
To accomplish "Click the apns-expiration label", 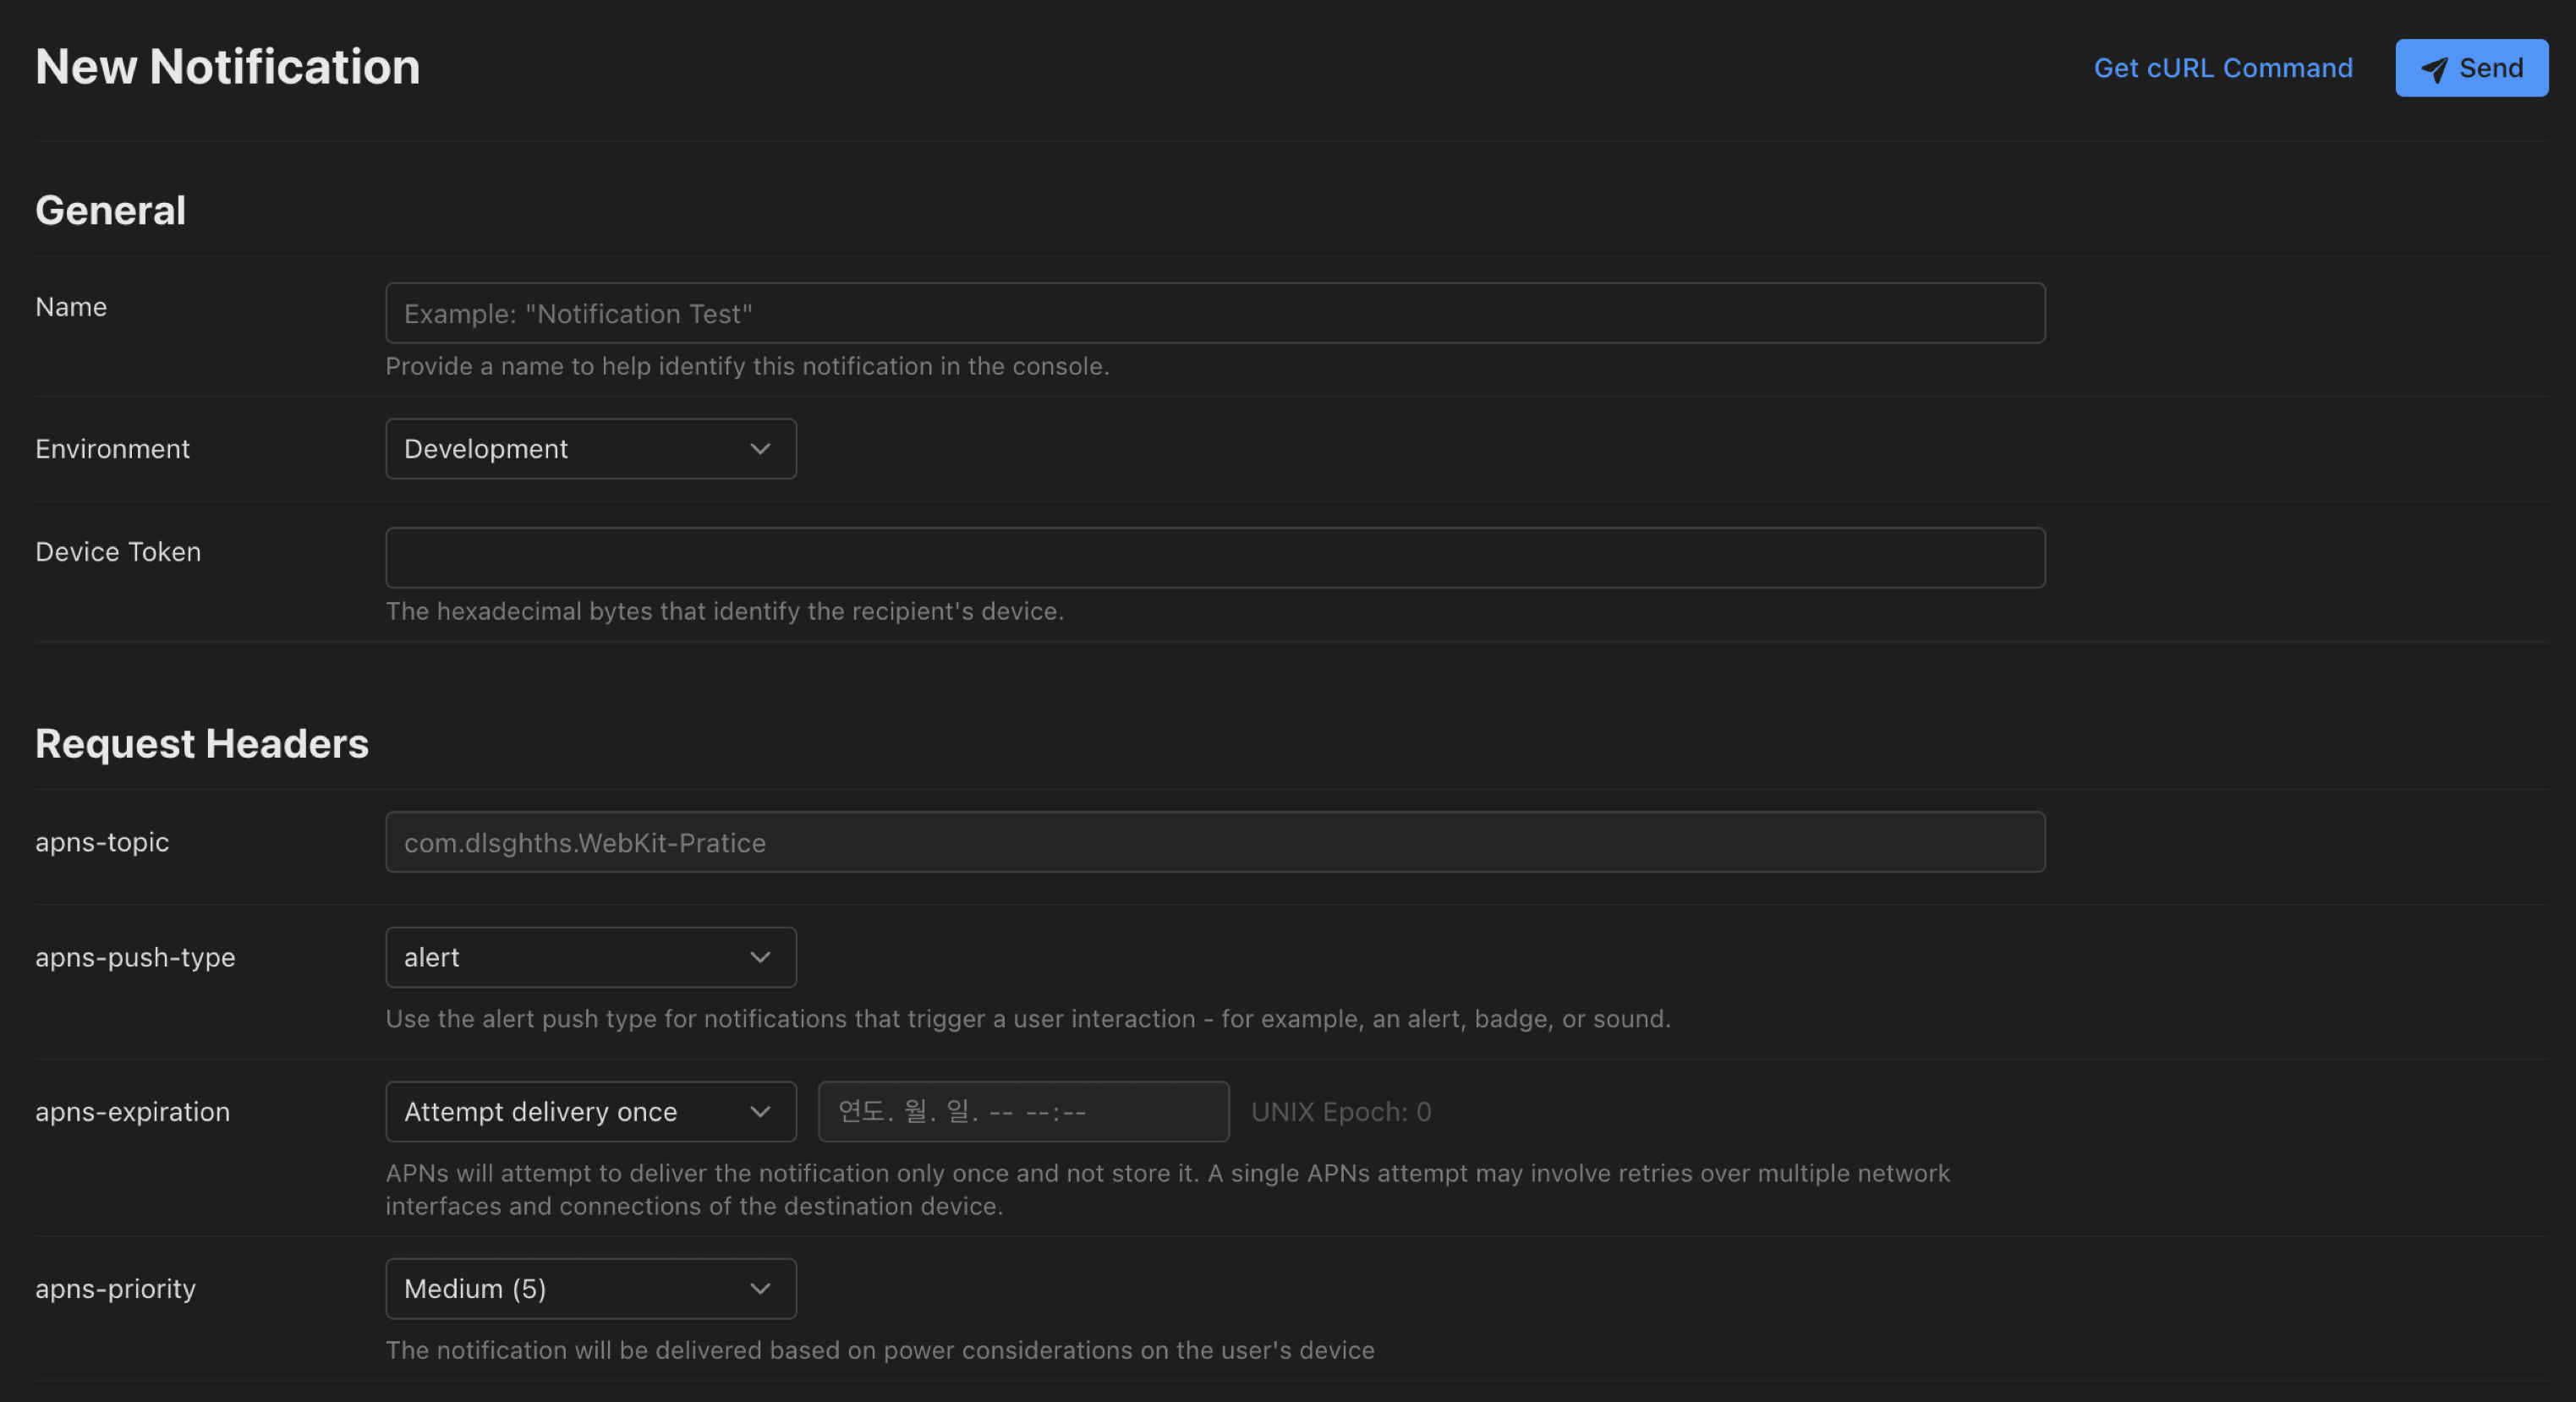I will (x=132, y=1111).
